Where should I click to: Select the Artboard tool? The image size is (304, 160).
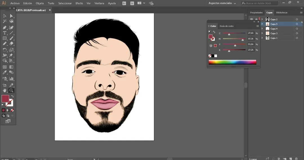[5, 85]
